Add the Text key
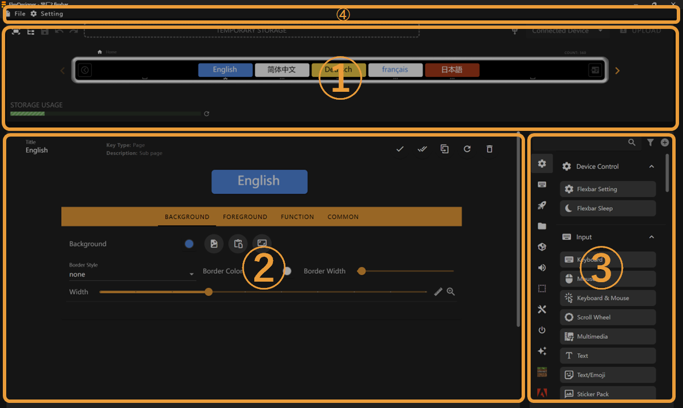The width and height of the screenshot is (683, 408). (x=608, y=356)
